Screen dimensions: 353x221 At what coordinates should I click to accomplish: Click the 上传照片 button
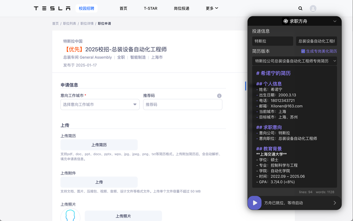point(123,215)
